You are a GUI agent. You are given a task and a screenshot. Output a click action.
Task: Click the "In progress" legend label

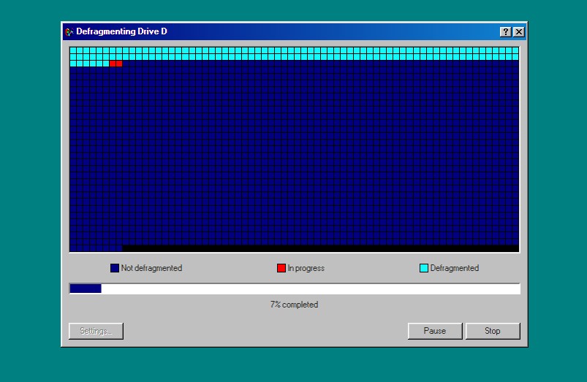click(x=306, y=268)
